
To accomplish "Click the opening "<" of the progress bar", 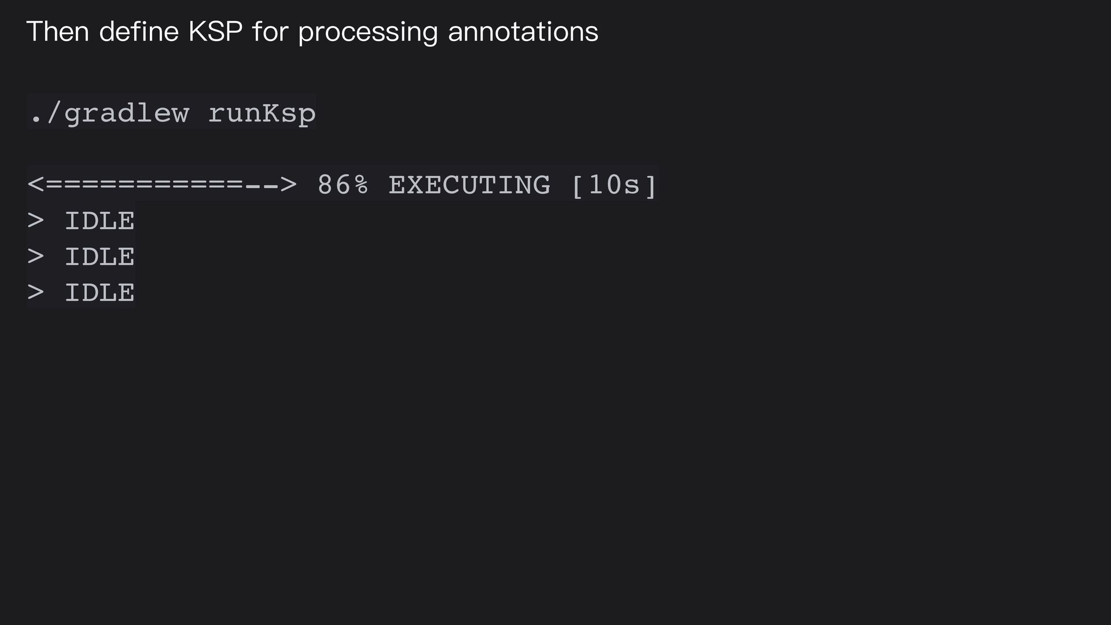I will 36,185.
